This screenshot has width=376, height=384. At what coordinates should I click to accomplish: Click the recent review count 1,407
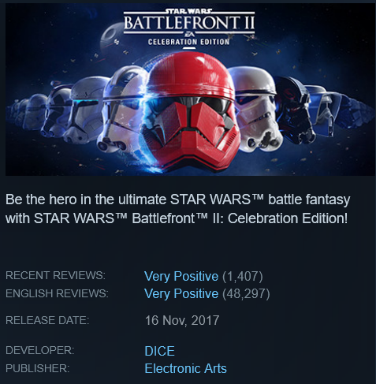[x=243, y=276]
